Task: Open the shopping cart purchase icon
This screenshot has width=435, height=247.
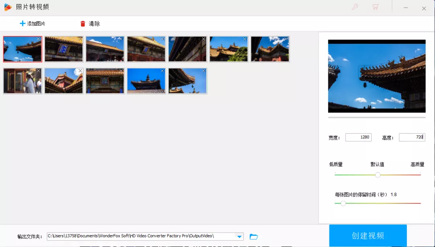Action: 375,7
